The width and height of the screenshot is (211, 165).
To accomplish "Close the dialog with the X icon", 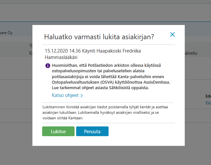I will (172, 34).
